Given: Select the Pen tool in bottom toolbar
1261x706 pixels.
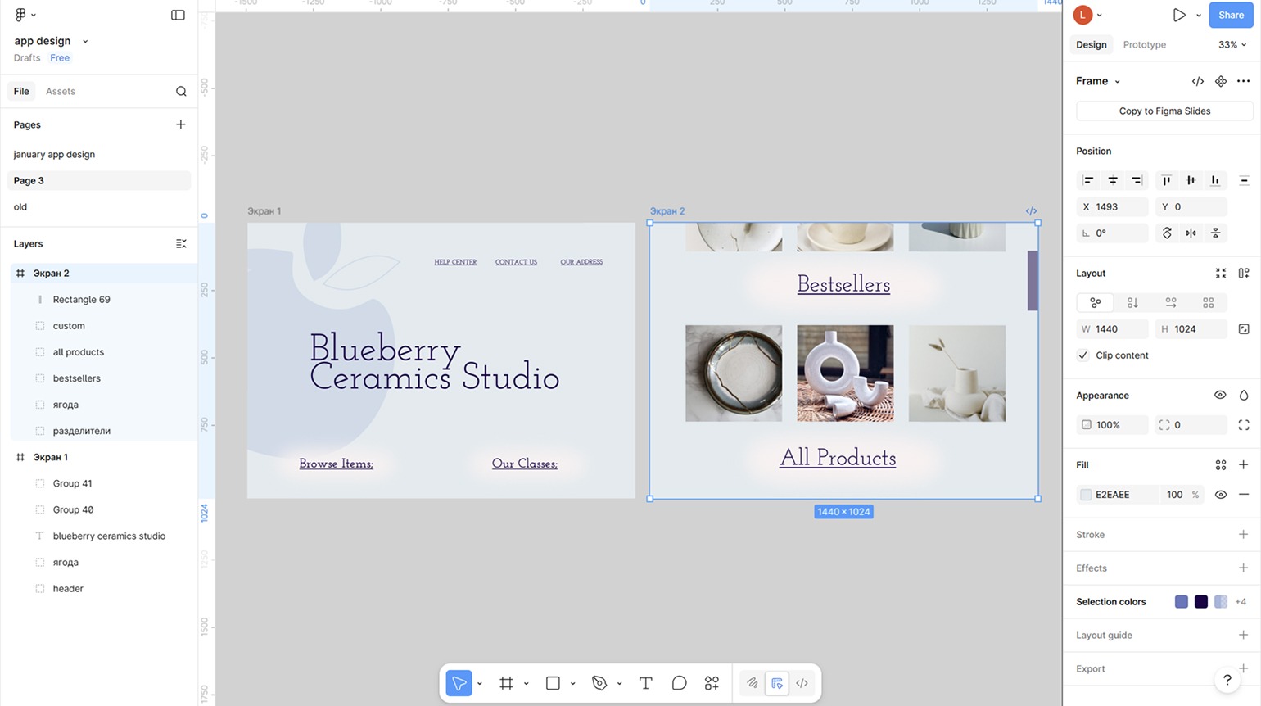Looking at the screenshot, I should [599, 683].
